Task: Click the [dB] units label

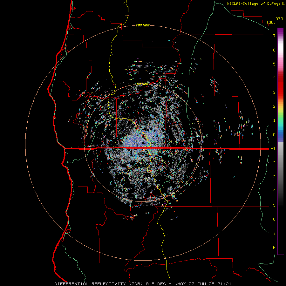Action: tap(271, 22)
